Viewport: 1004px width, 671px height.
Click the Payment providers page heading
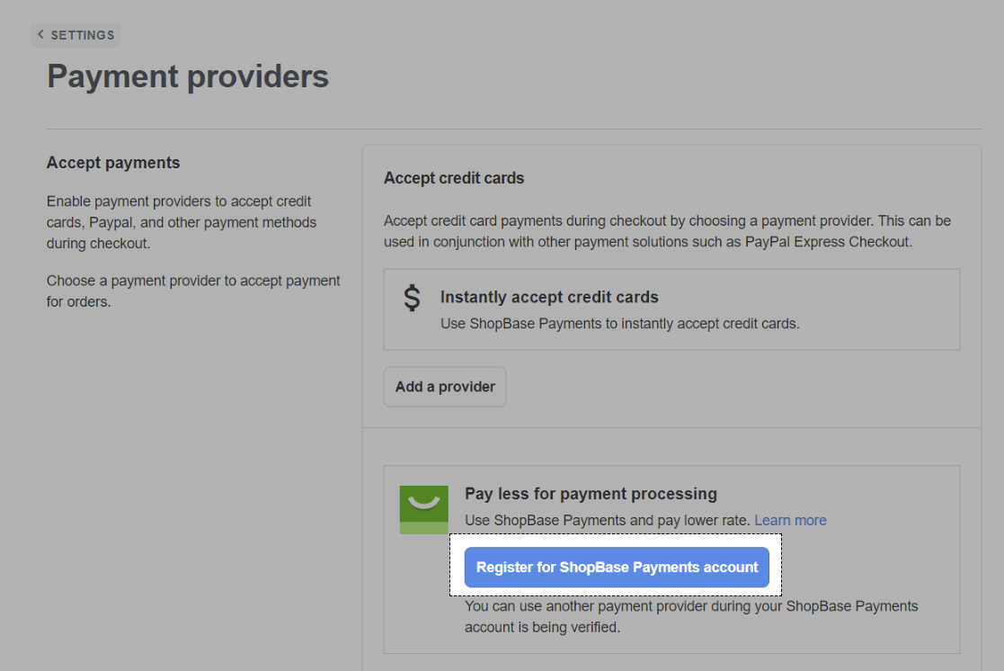[188, 76]
